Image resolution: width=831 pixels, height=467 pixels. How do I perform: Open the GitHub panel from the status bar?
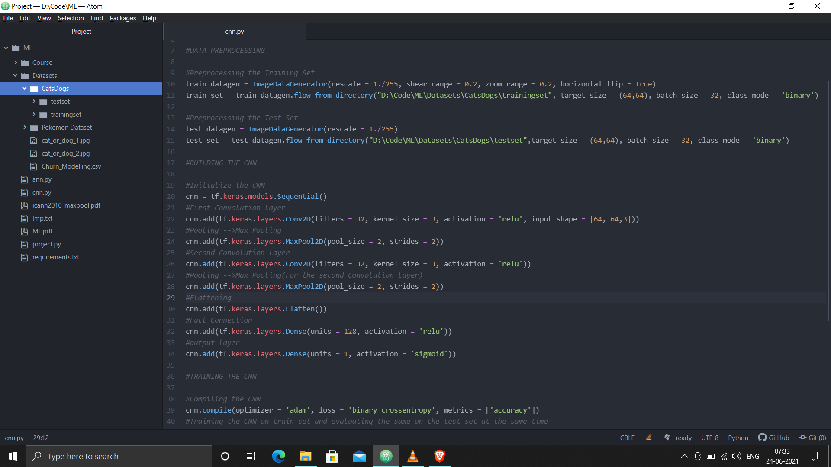(x=773, y=438)
